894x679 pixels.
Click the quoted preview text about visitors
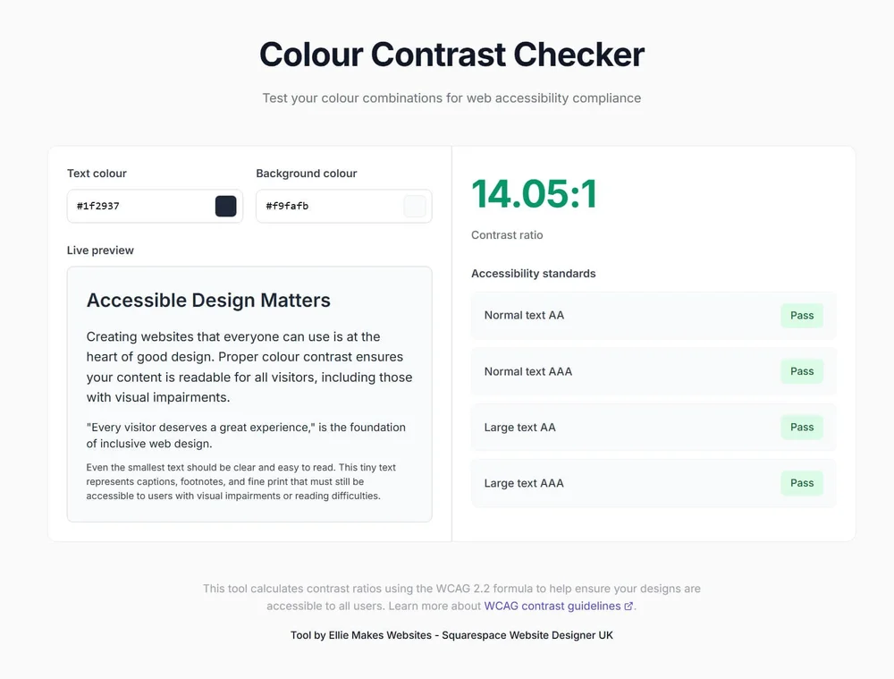pyautogui.click(x=246, y=436)
